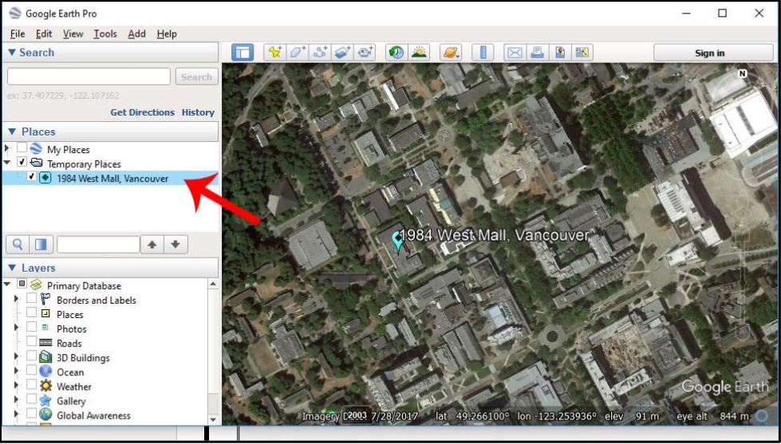
Task: Expand the Photos layer node
Action: 17,328
